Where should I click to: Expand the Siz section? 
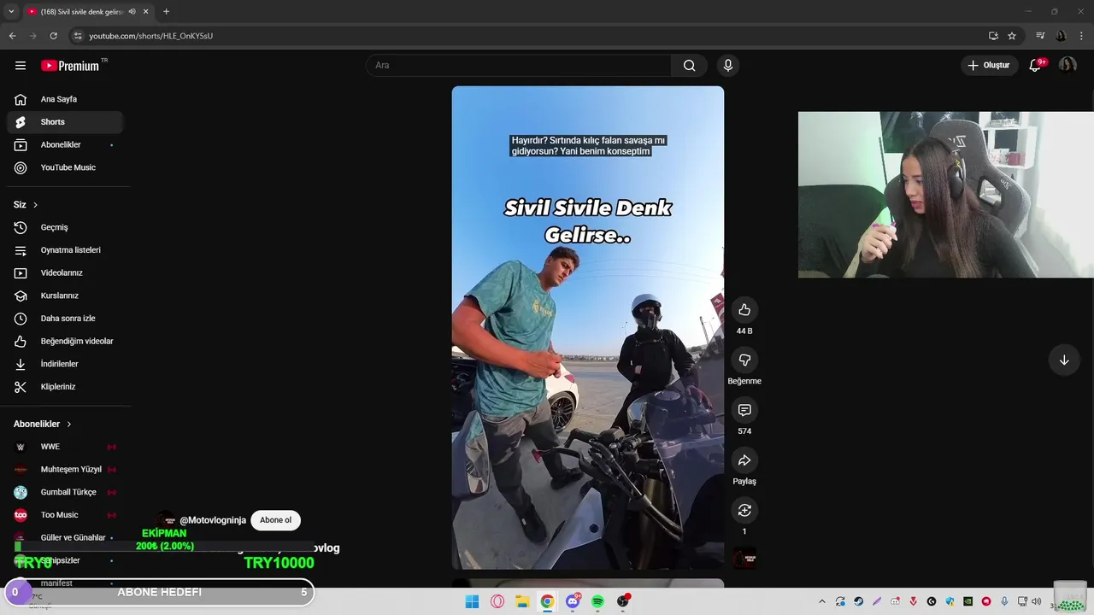click(26, 205)
